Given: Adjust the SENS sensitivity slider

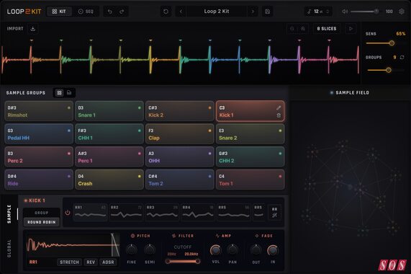Looking at the screenshot, I should click(x=385, y=43).
